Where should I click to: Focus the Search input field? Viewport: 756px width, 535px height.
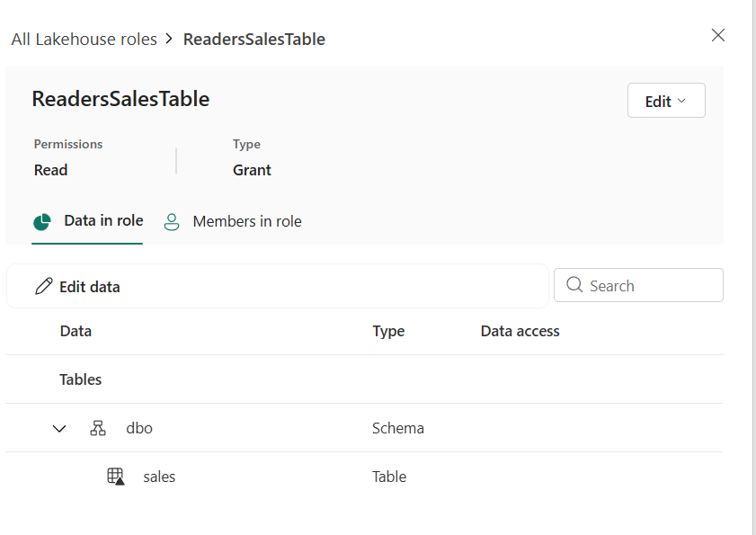[x=638, y=285]
